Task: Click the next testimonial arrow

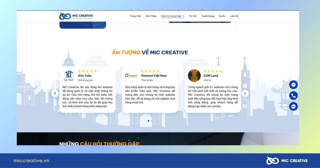Action: tap(245, 93)
